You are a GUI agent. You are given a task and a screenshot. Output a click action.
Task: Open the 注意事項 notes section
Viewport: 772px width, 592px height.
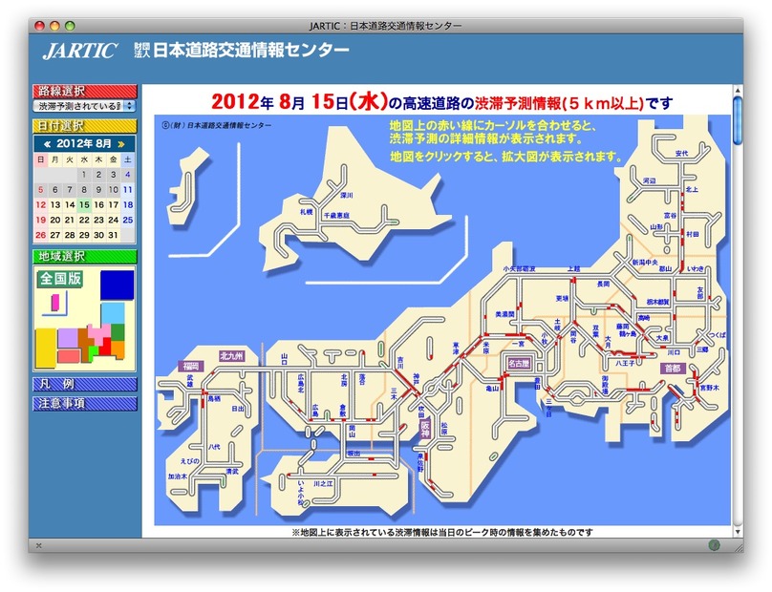pos(85,403)
